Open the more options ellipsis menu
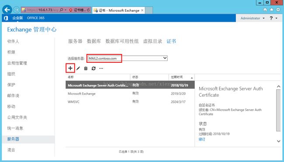This screenshot has width=284, height=162. click(x=101, y=68)
